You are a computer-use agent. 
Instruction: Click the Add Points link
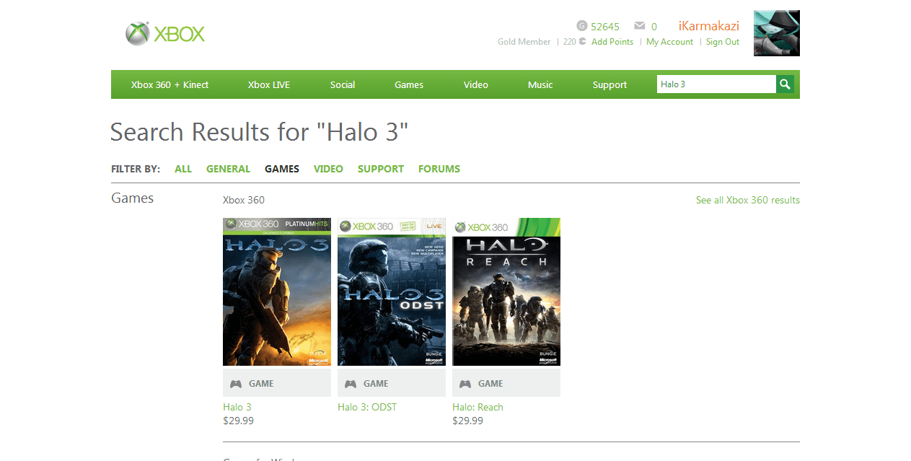pyautogui.click(x=612, y=42)
